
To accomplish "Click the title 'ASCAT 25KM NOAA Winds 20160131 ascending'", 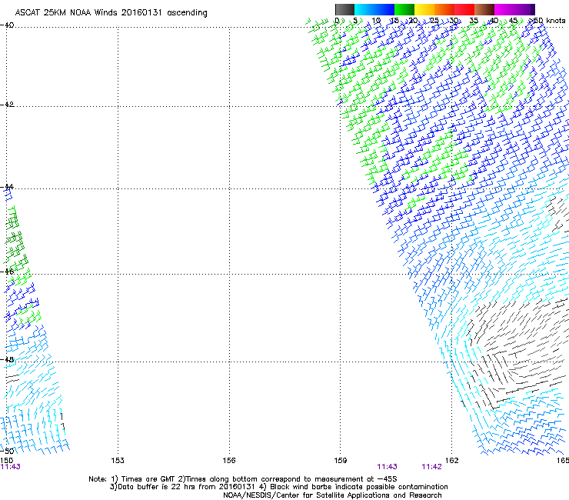I will pyautogui.click(x=111, y=13).
